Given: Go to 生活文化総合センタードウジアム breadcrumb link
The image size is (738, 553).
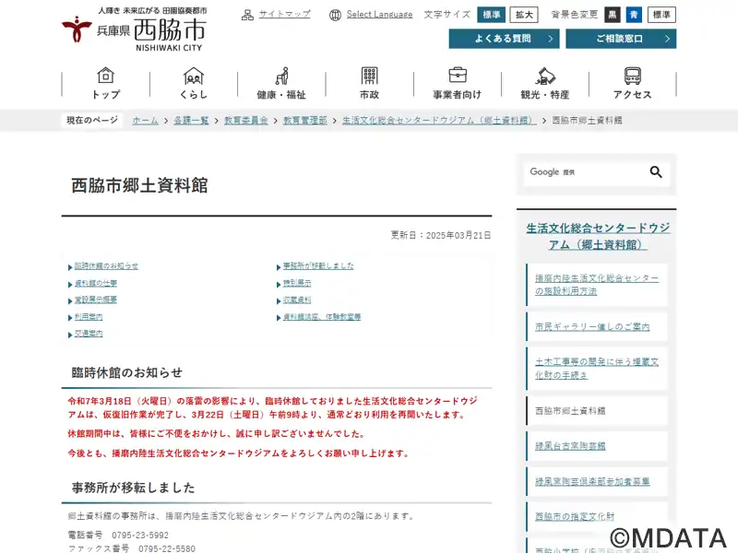Looking at the screenshot, I should click(440, 121).
